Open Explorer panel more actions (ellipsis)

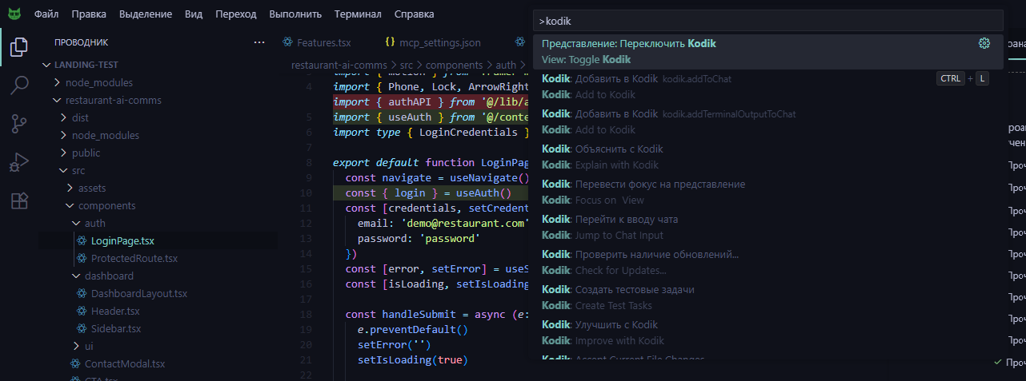[x=259, y=42]
